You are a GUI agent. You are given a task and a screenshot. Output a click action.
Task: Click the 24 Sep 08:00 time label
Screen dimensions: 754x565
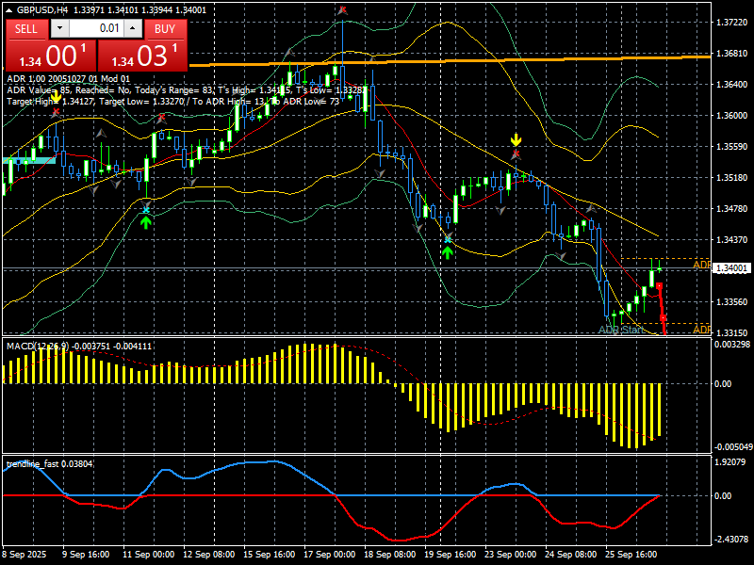tap(571, 555)
